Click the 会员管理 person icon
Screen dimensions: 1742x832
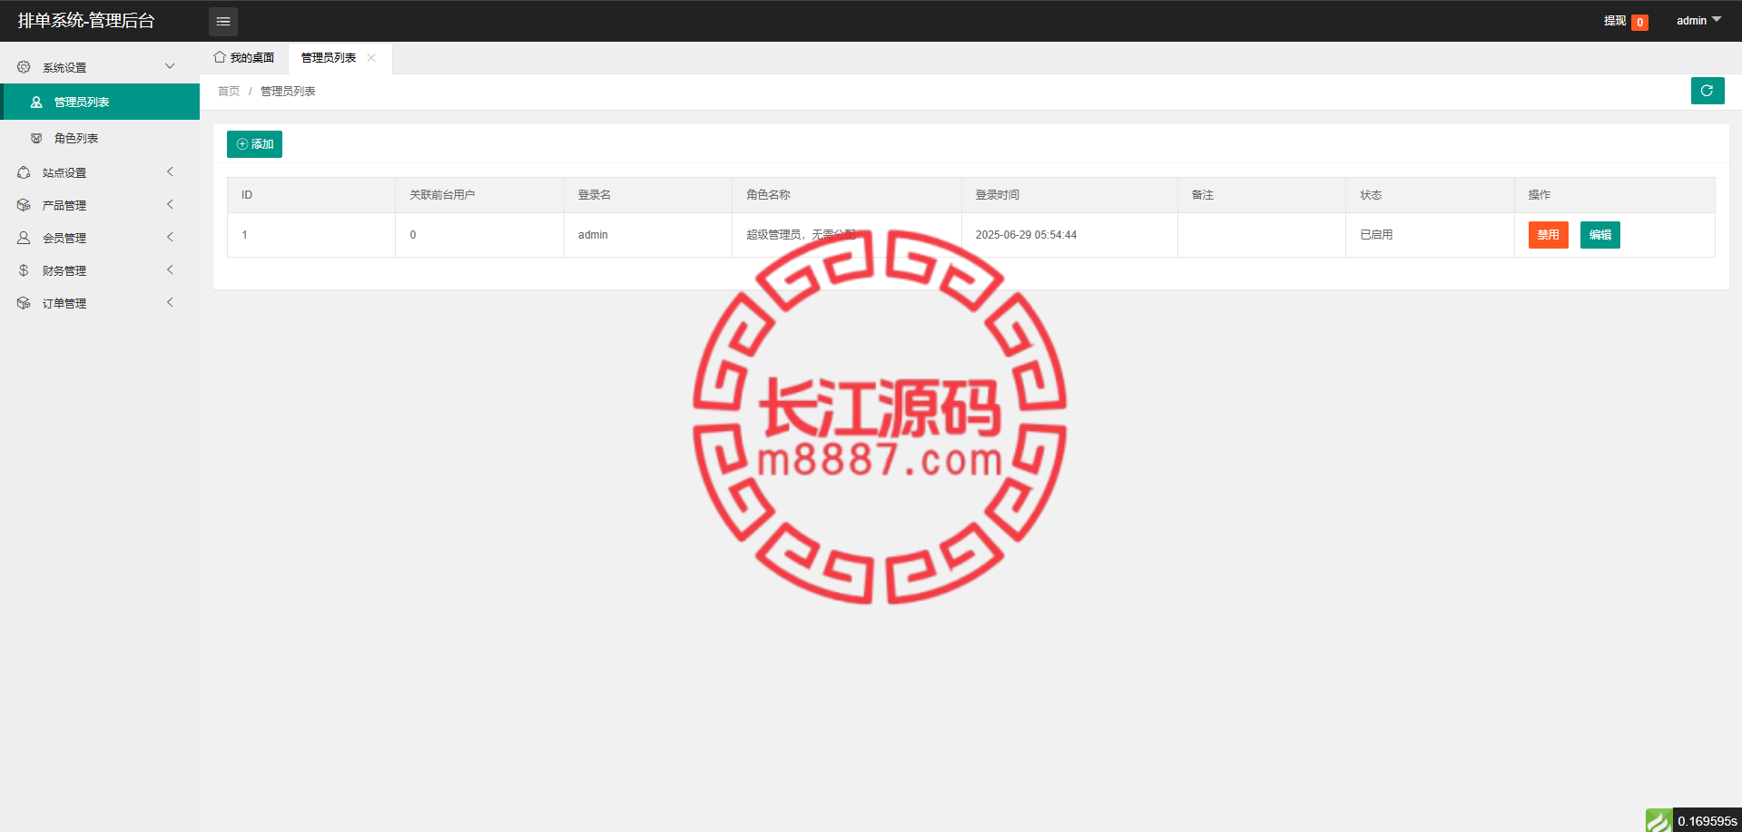point(24,238)
